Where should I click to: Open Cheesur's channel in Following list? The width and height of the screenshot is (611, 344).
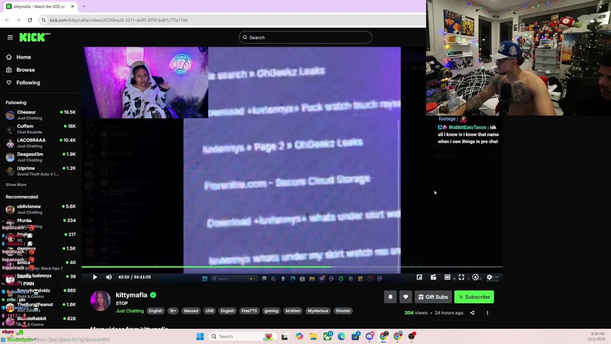(41, 115)
